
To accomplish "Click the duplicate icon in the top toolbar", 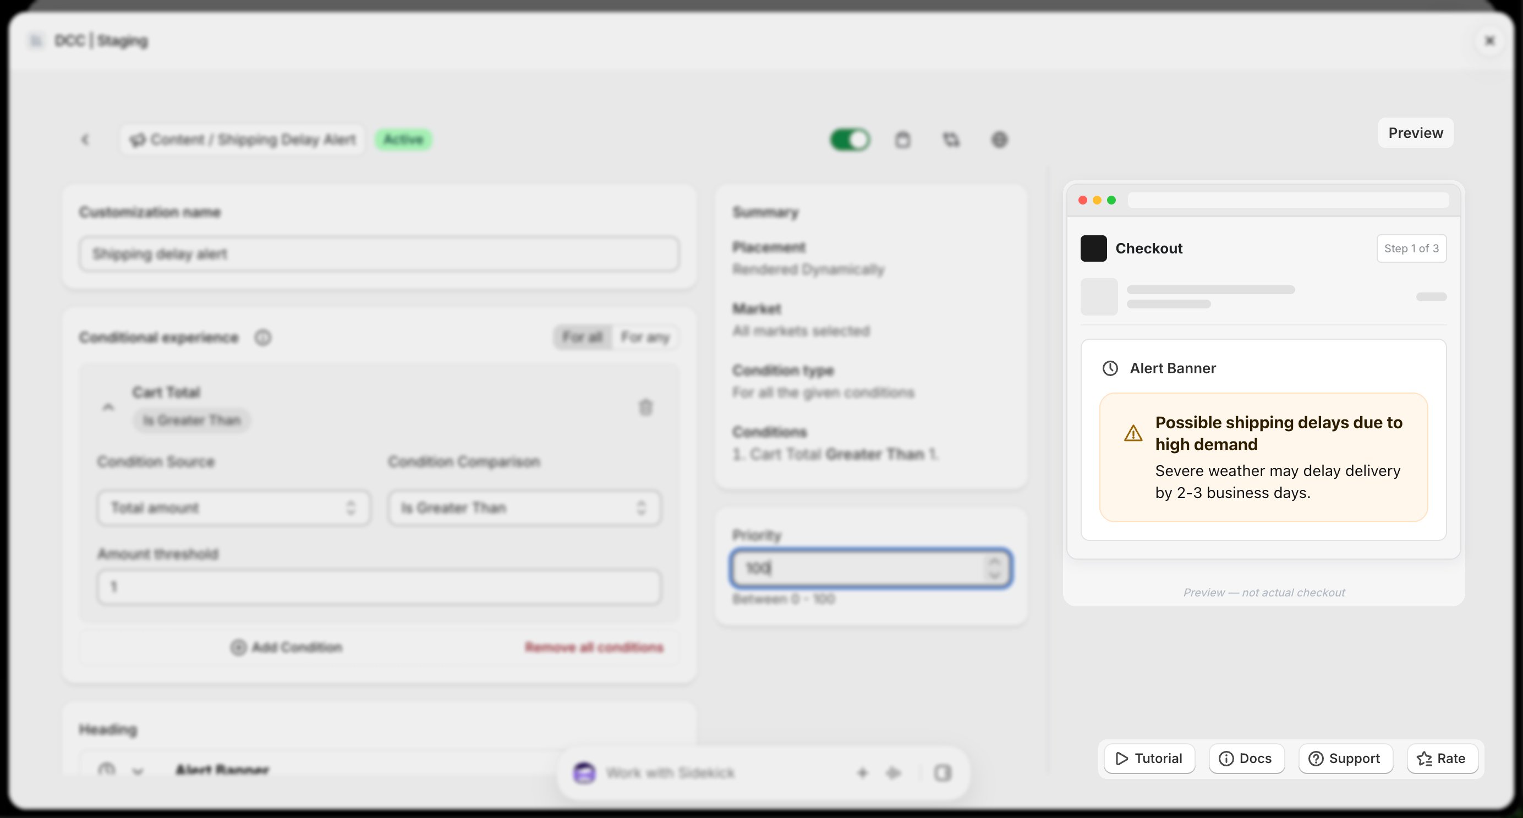I will [x=951, y=140].
